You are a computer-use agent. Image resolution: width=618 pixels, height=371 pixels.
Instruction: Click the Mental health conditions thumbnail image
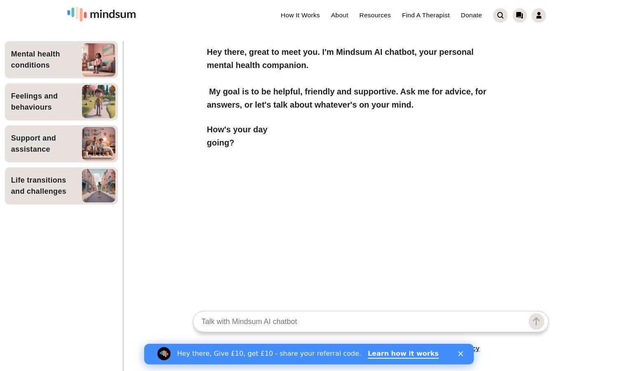tap(98, 60)
